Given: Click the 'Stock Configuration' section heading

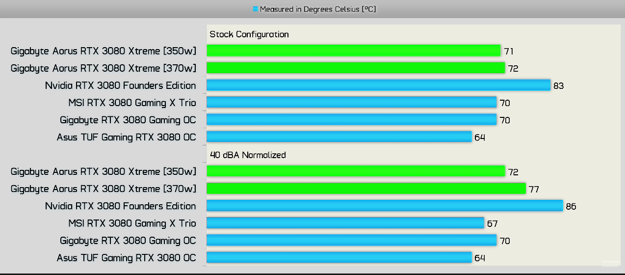Looking at the screenshot, I should (x=249, y=34).
